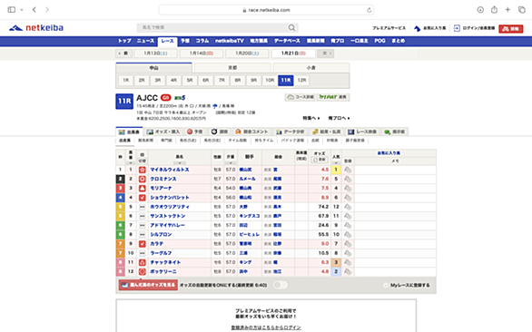Click odds 更新 refresh button

point(320,160)
